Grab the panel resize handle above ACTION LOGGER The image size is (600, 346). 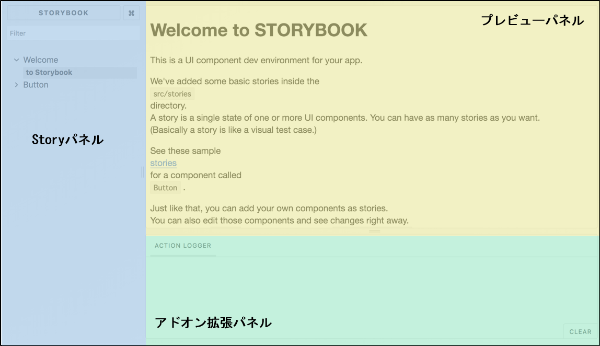pos(374,230)
